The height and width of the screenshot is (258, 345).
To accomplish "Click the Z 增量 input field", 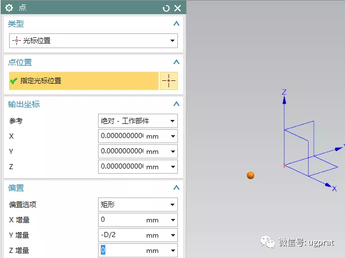I will 121,250.
